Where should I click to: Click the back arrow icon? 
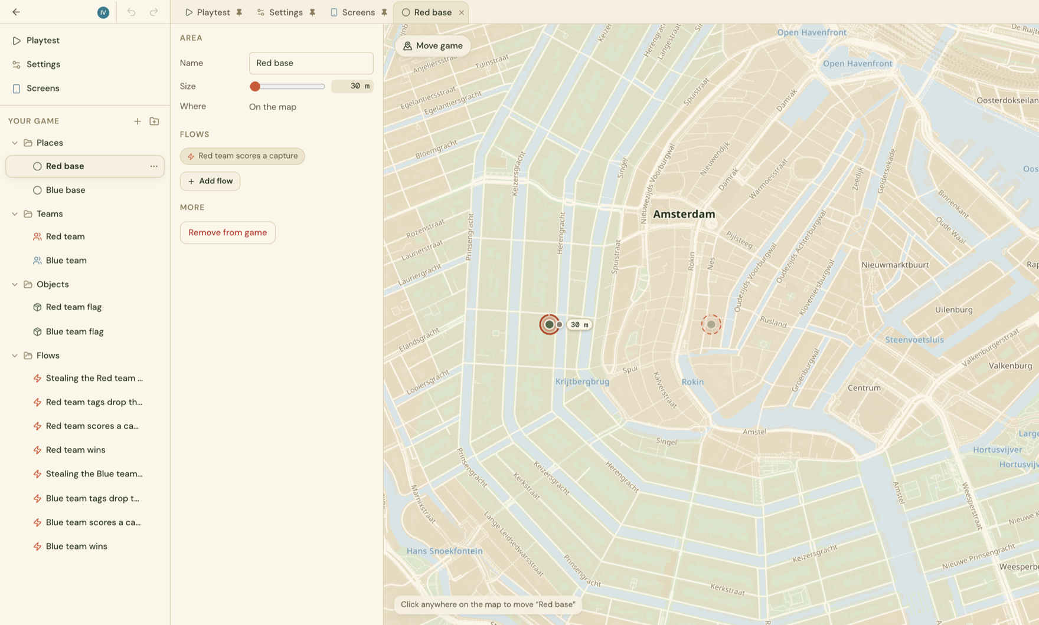tap(16, 12)
